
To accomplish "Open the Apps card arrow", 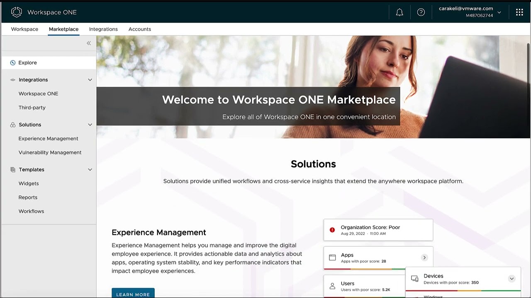I will click(424, 257).
